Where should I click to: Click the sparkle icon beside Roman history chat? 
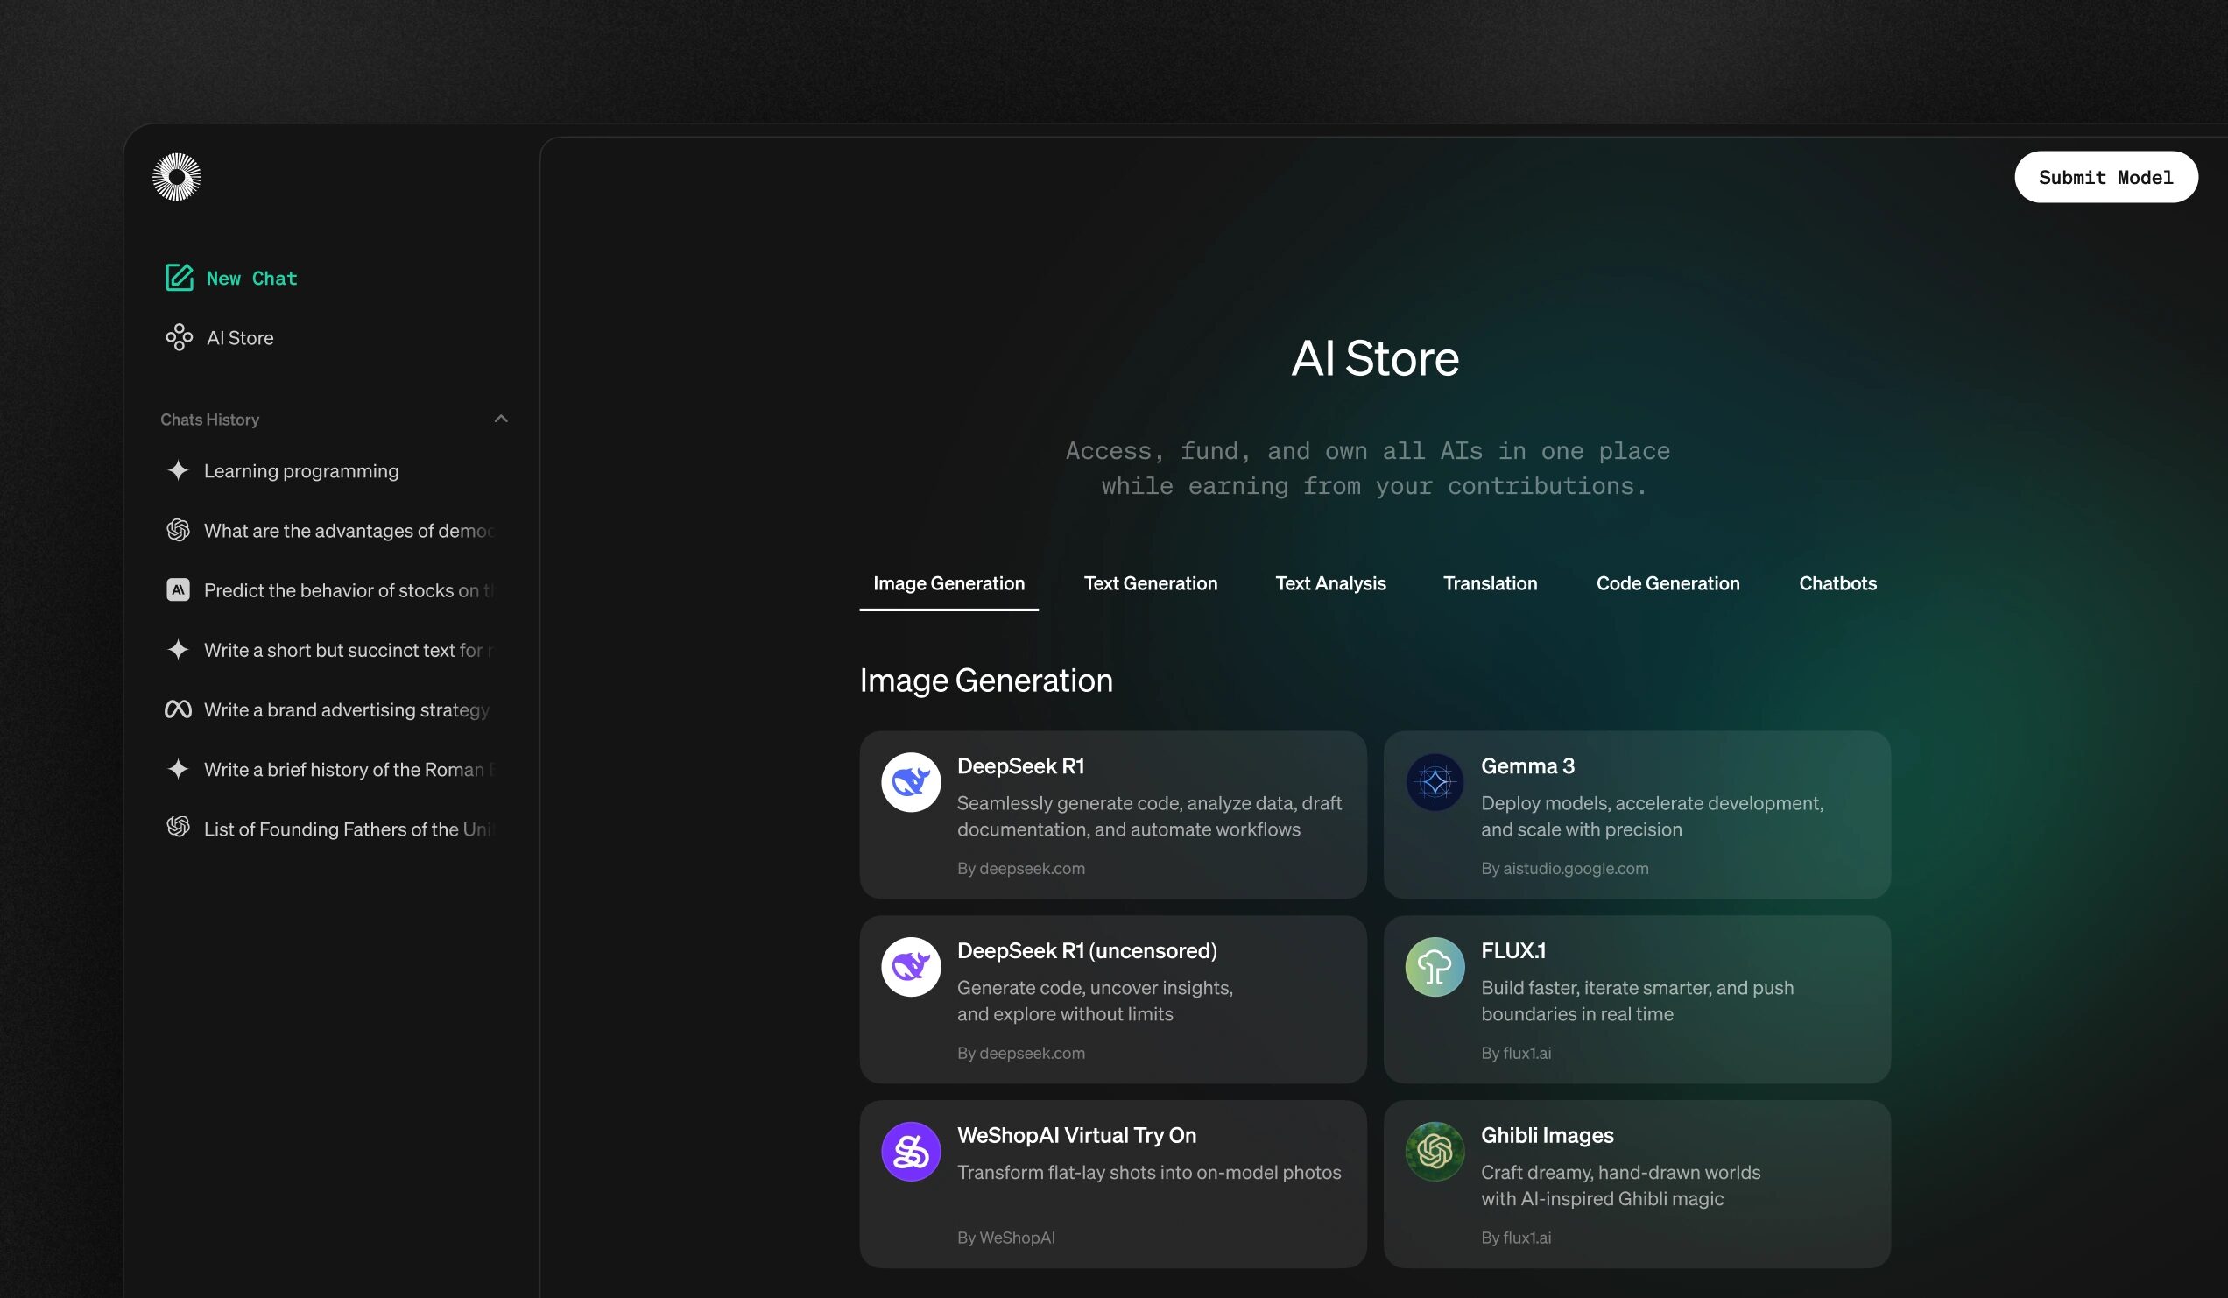(178, 768)
